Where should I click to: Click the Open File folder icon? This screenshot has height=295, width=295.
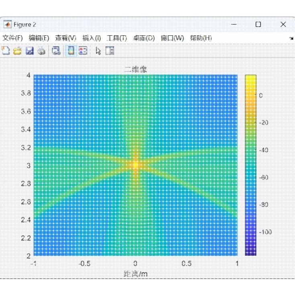17,51
